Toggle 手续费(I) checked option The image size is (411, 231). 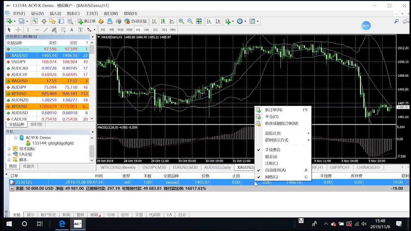[283, 150]
